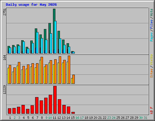This screenshot has width=155, height=121.
Task: Click day 21 on the date axis
Action: (100, 118)
